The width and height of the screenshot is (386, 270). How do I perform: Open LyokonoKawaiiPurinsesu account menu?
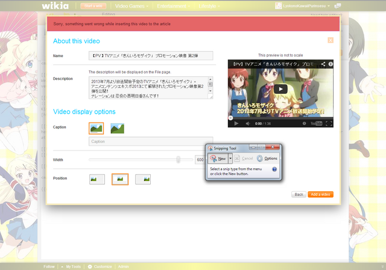click(306, 6)
